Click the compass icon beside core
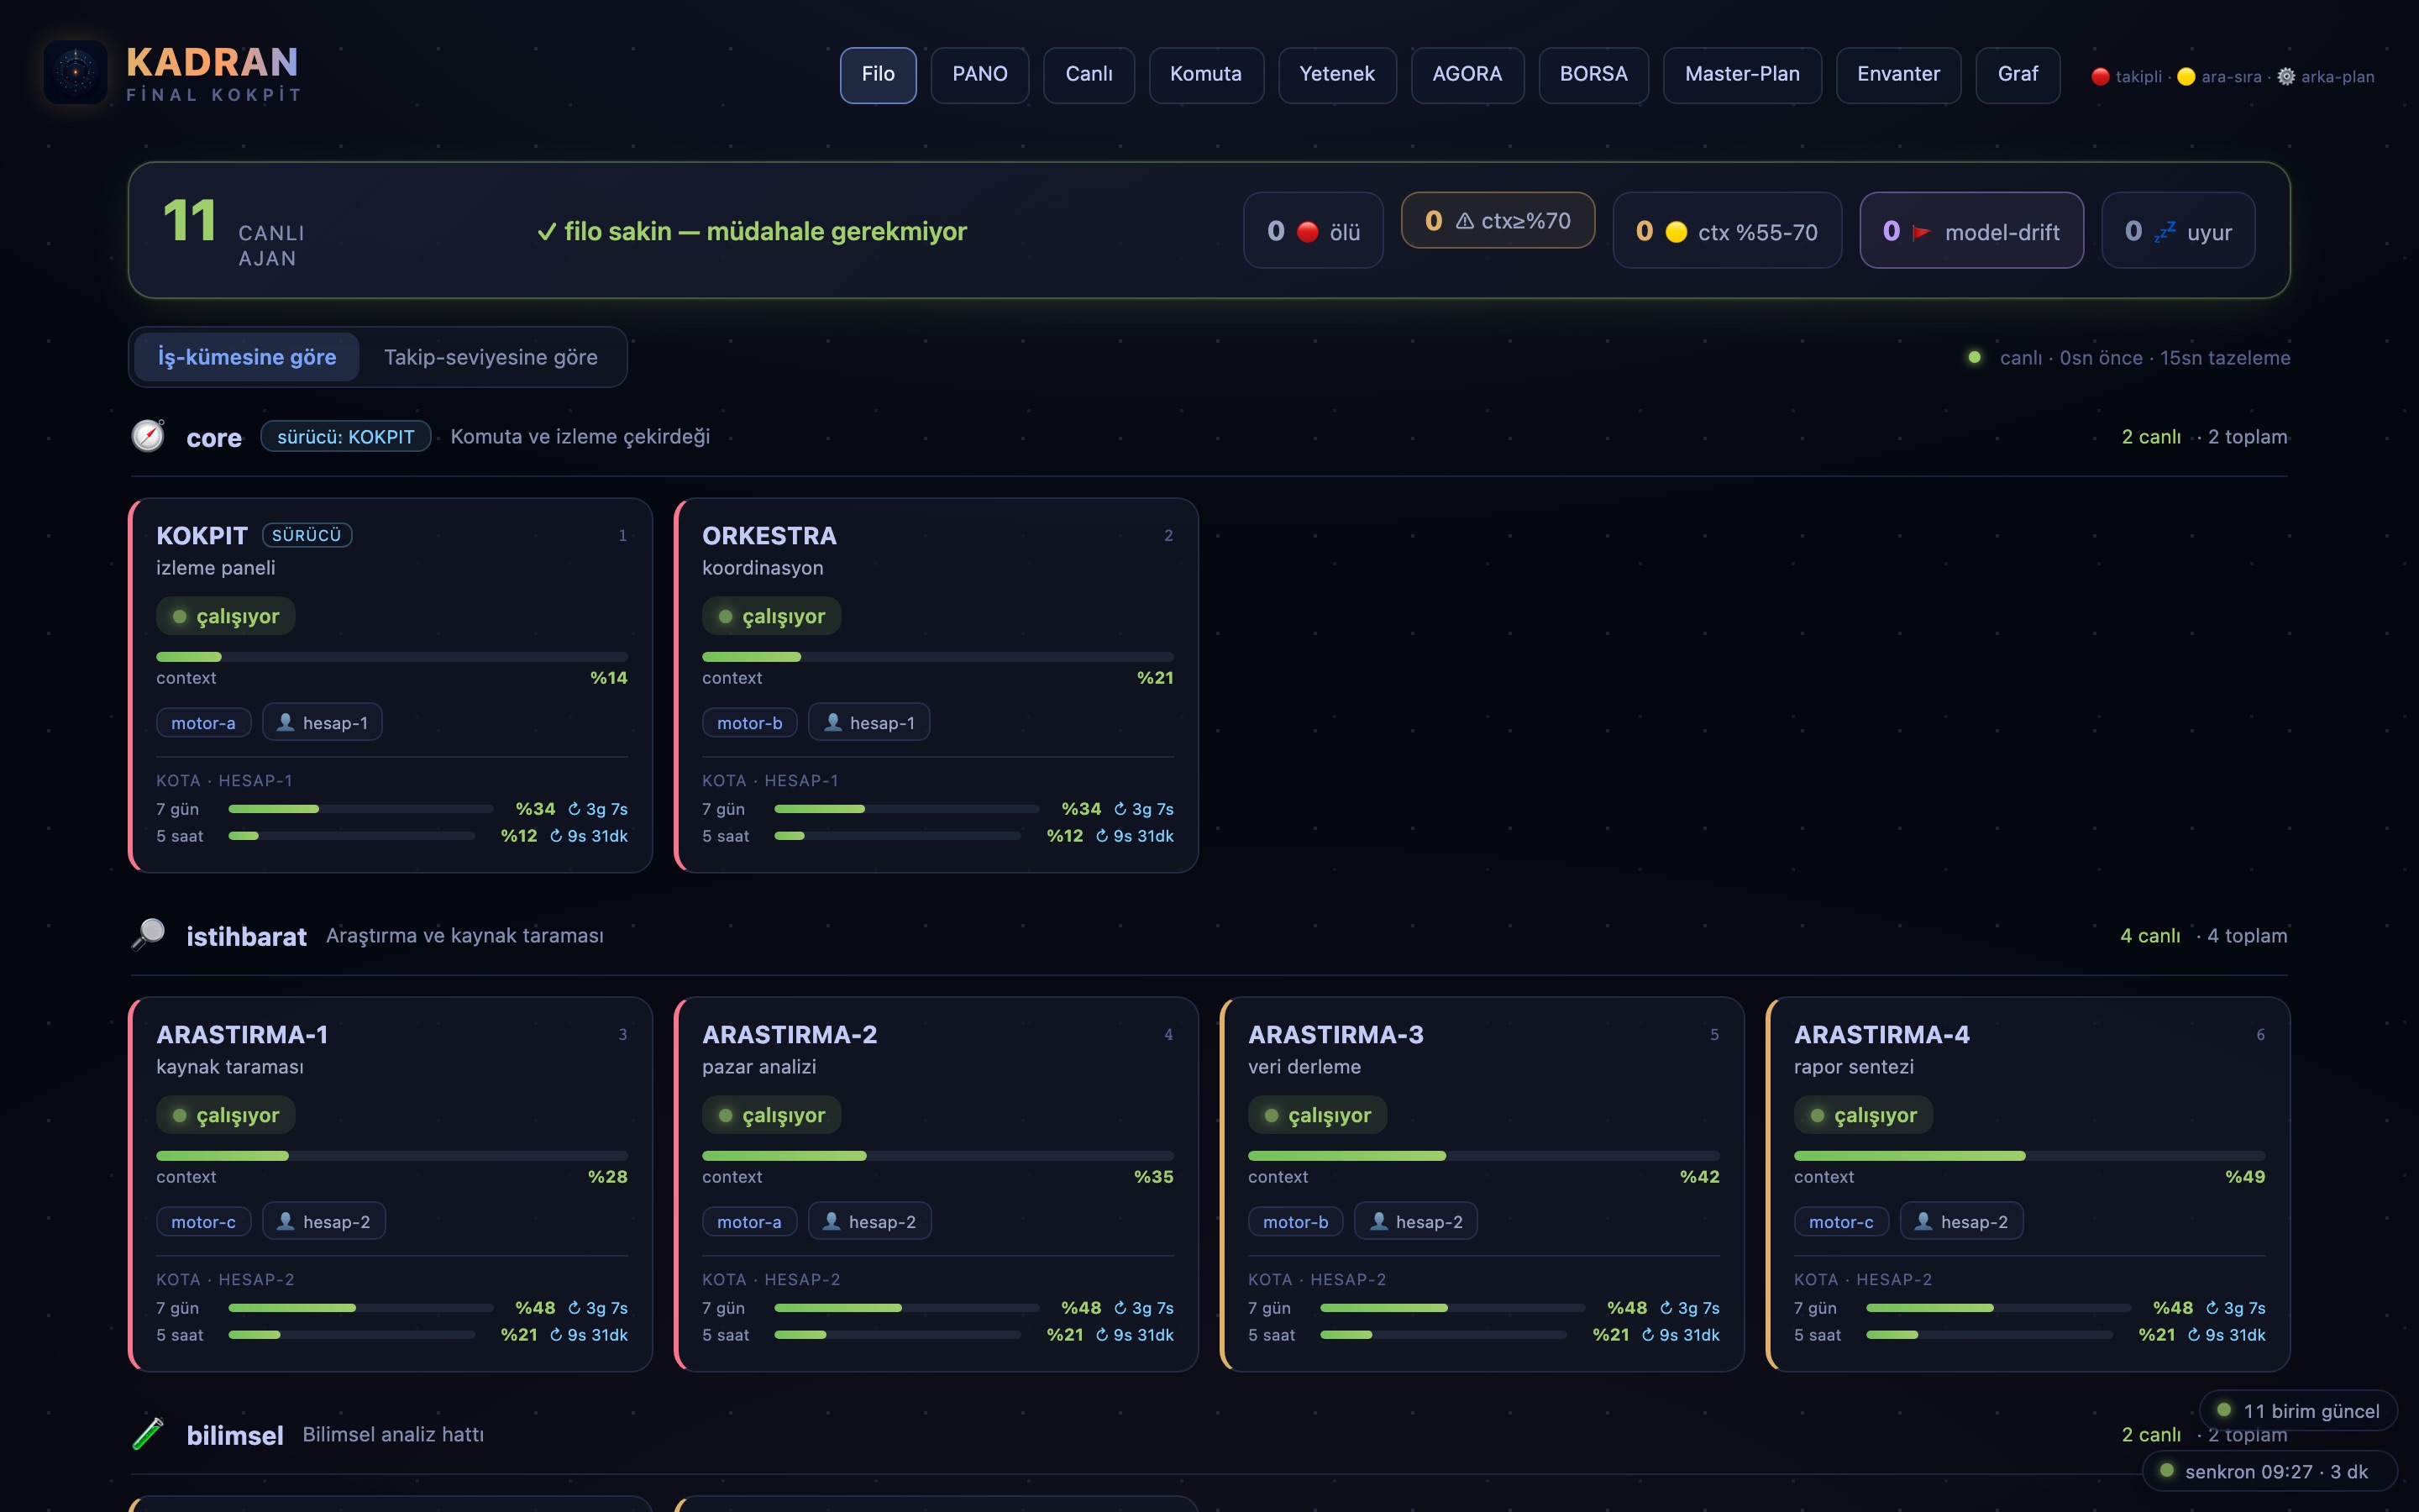This screenshot has height=1512, width=2419. (x=148, y=436)
